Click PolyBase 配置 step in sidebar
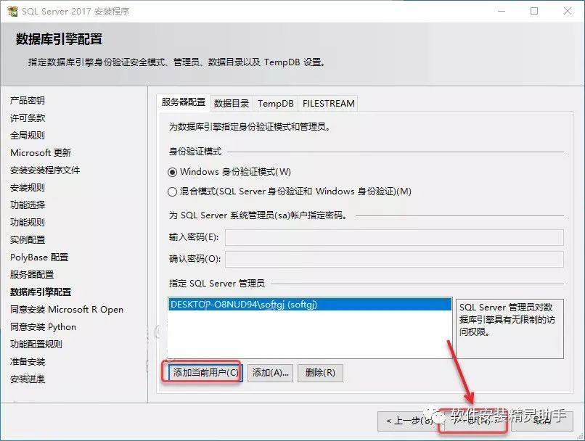585x441 pixels. 39,257
